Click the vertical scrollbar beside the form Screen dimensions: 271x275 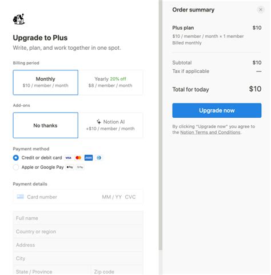click(x=161, y=125)
